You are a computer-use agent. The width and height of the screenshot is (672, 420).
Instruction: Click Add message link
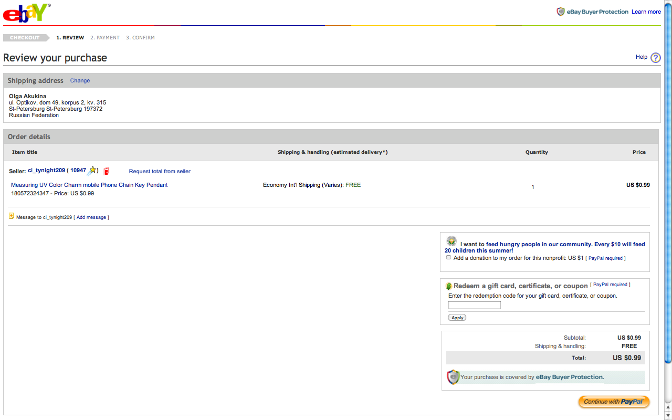click(91, 217)
